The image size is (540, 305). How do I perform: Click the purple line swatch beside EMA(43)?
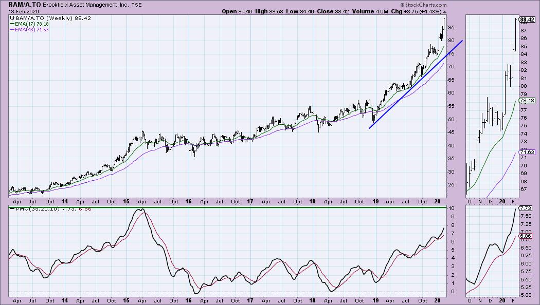pyautogui.click(x=12, y=30)
